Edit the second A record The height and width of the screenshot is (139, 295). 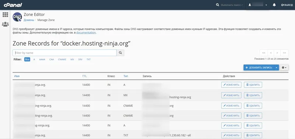[231, 125]
